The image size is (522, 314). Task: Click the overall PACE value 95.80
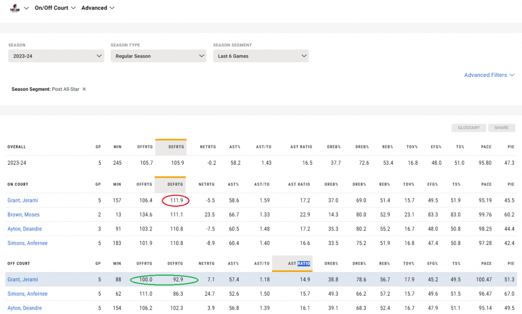click(x=485, y=163)
